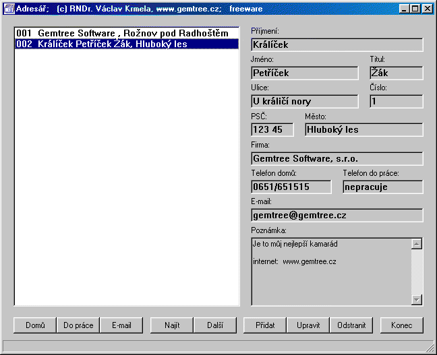The image size is (437, 355).
Task: Click the E-mail button
Action: tap(121, 325)
